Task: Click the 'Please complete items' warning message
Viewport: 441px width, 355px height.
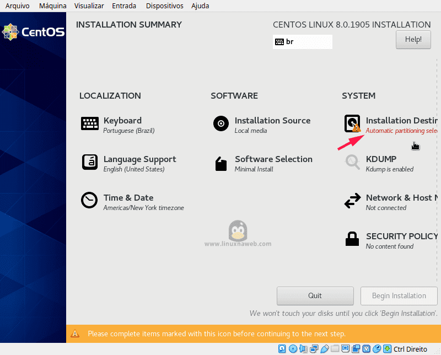Action: tap(217, 334)
